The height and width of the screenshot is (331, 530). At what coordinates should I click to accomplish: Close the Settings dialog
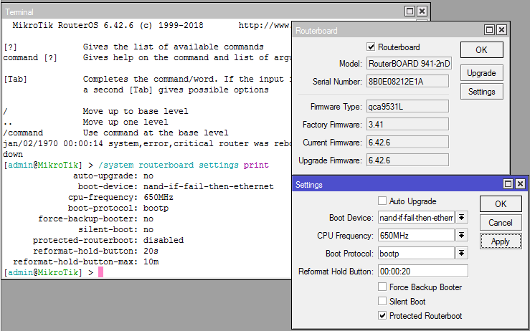point(520,184)
